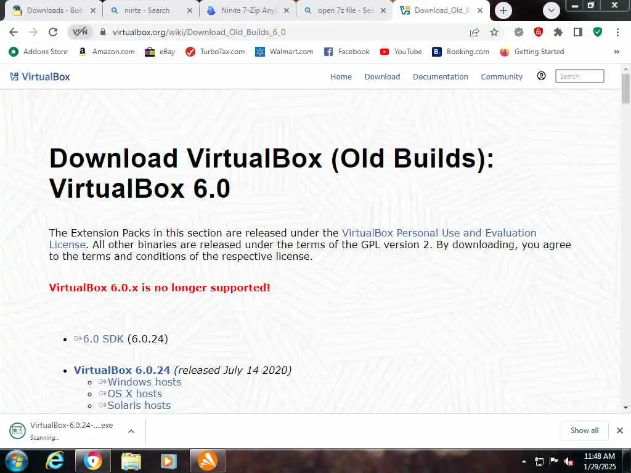Viewport: 631px width, 473px height.
Task: Click the padlock site info icon
Action: coord(103,32)
